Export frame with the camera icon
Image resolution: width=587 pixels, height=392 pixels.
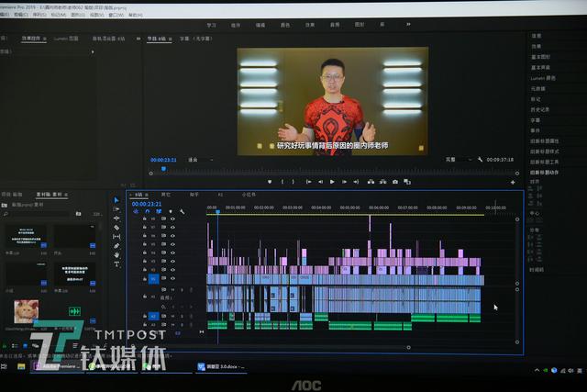click(x=395, y=182)
